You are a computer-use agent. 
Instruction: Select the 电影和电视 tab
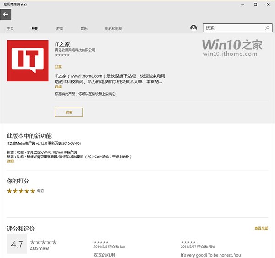tap(113, 29)
